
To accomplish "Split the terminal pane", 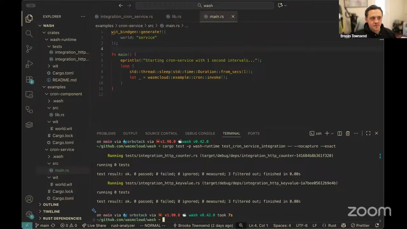I will tap(340, 133).
